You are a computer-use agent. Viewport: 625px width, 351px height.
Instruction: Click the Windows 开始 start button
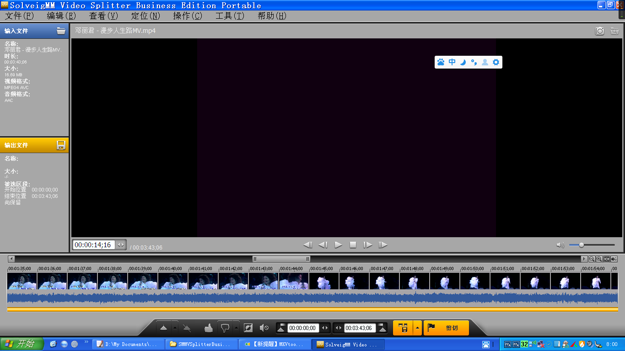[x=22, y=344]
